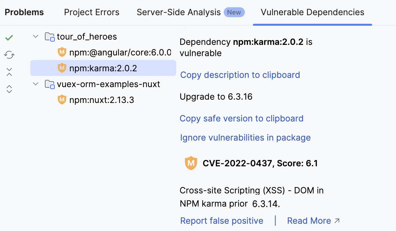The height and width of the screenshot is (231, 396).
Task: Refresh vulnerable dependencies scan
Action: 9,54
